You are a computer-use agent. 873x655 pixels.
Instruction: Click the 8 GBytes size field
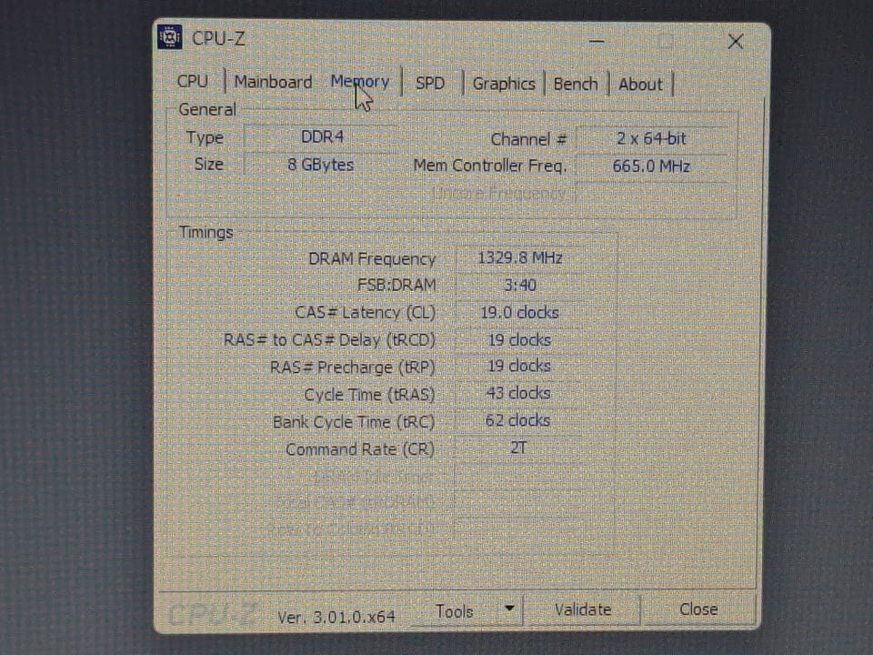pyautogui.click(x=321, y=165)
